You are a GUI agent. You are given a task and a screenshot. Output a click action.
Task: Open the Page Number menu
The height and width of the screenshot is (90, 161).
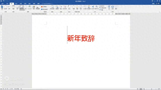coord(80,7)
